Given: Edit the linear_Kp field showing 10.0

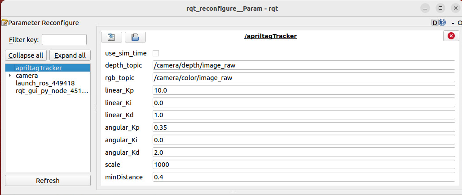Looking at the screenshot, I should click(x=304, y=90).
